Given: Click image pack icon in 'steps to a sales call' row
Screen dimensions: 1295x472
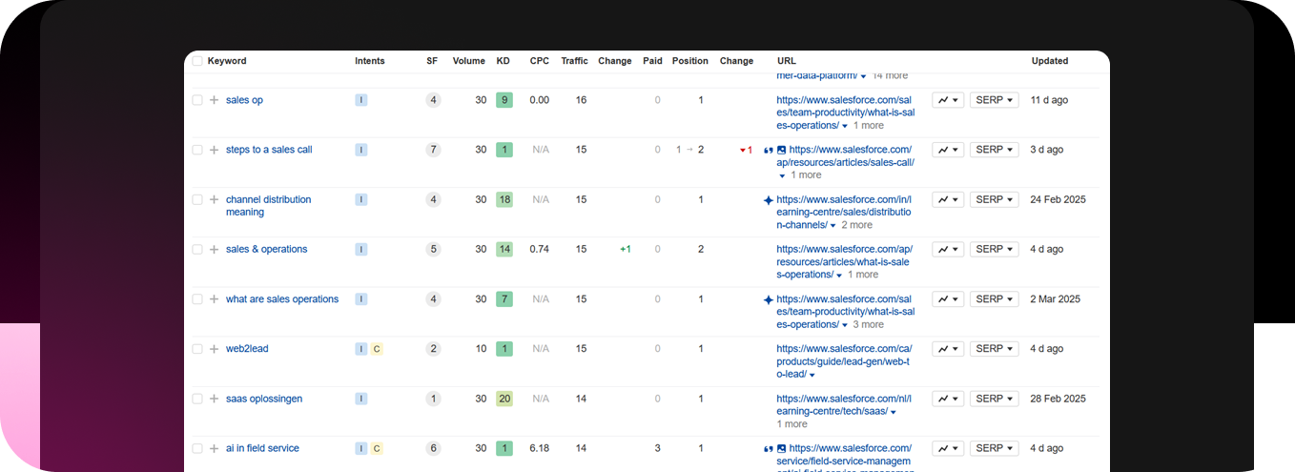Looking at the screenshot, I should pyautogui.click(x=782, y=150).
